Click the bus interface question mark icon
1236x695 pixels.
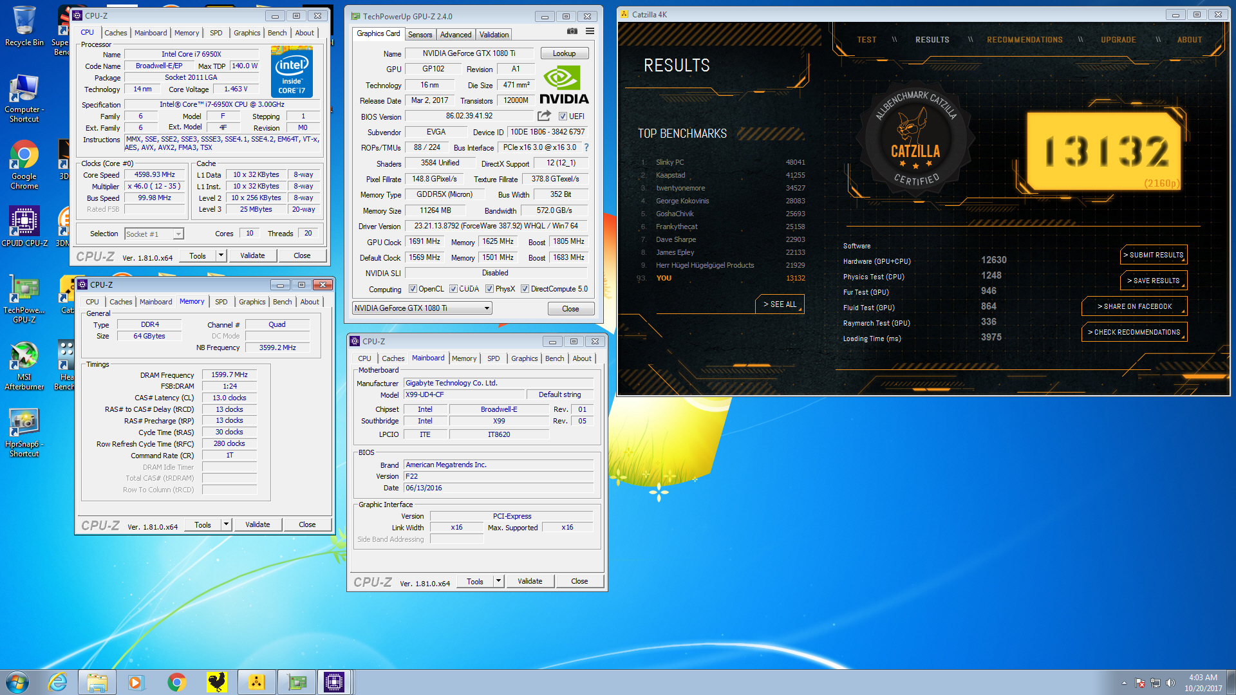[586, 147]
